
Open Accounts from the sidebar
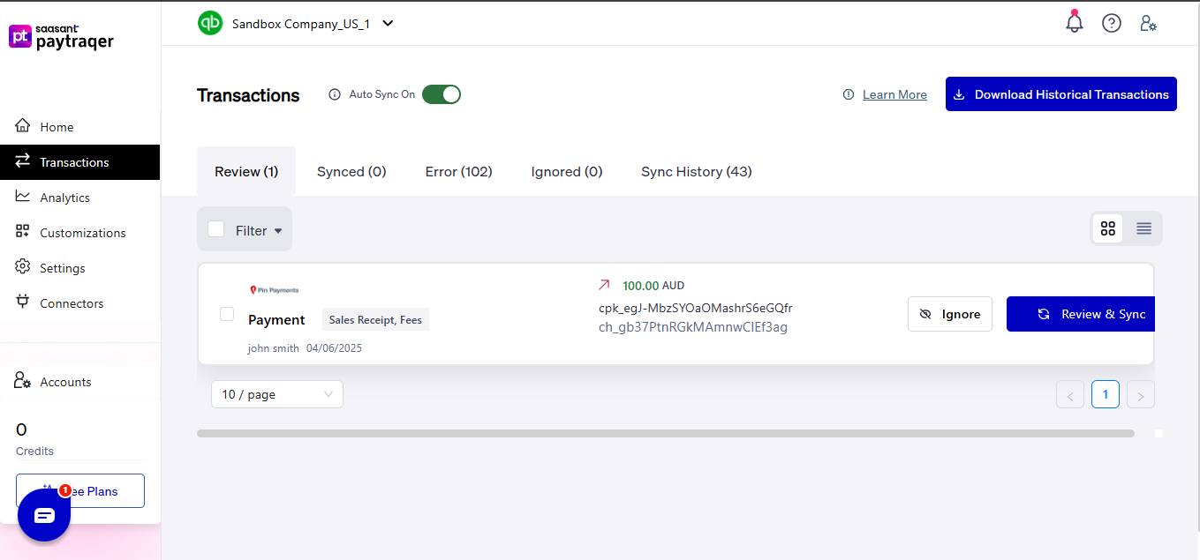tap(80, 382)
